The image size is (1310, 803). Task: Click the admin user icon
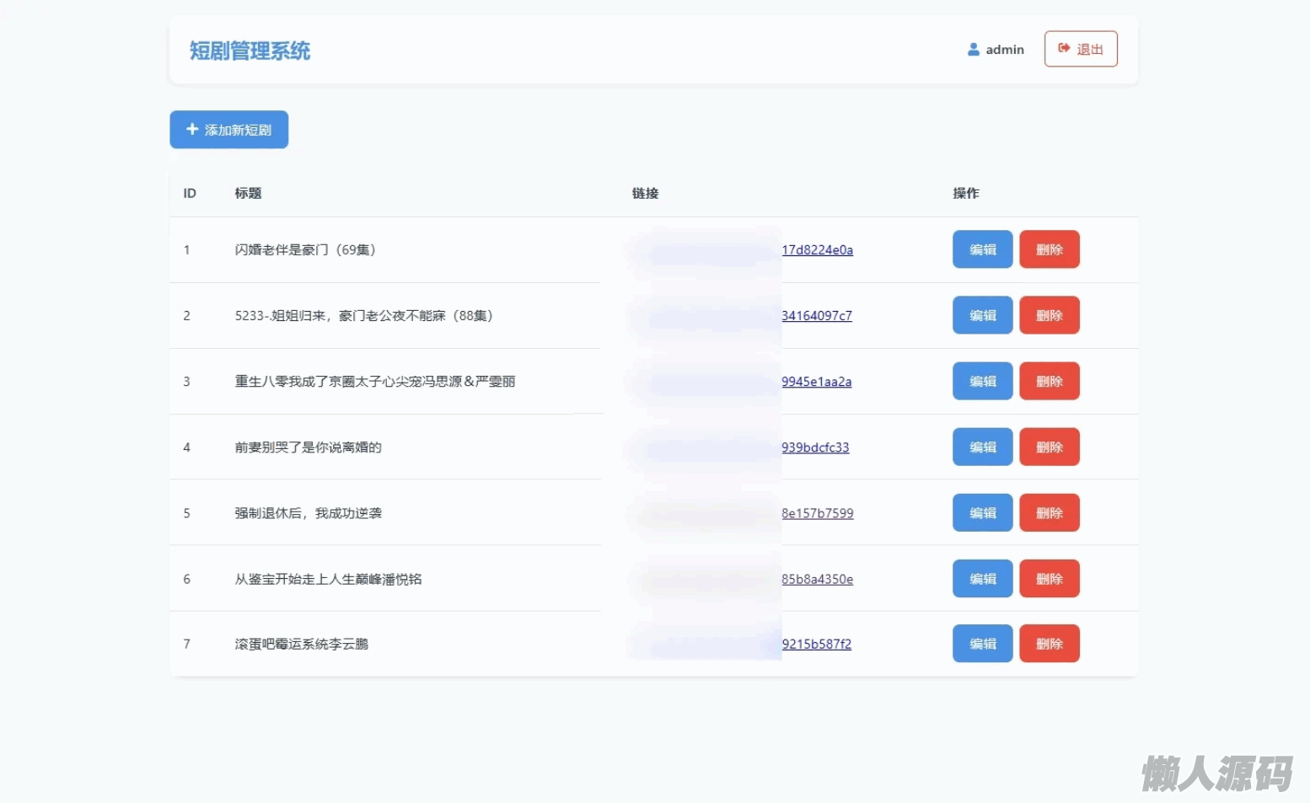[973, 50]
